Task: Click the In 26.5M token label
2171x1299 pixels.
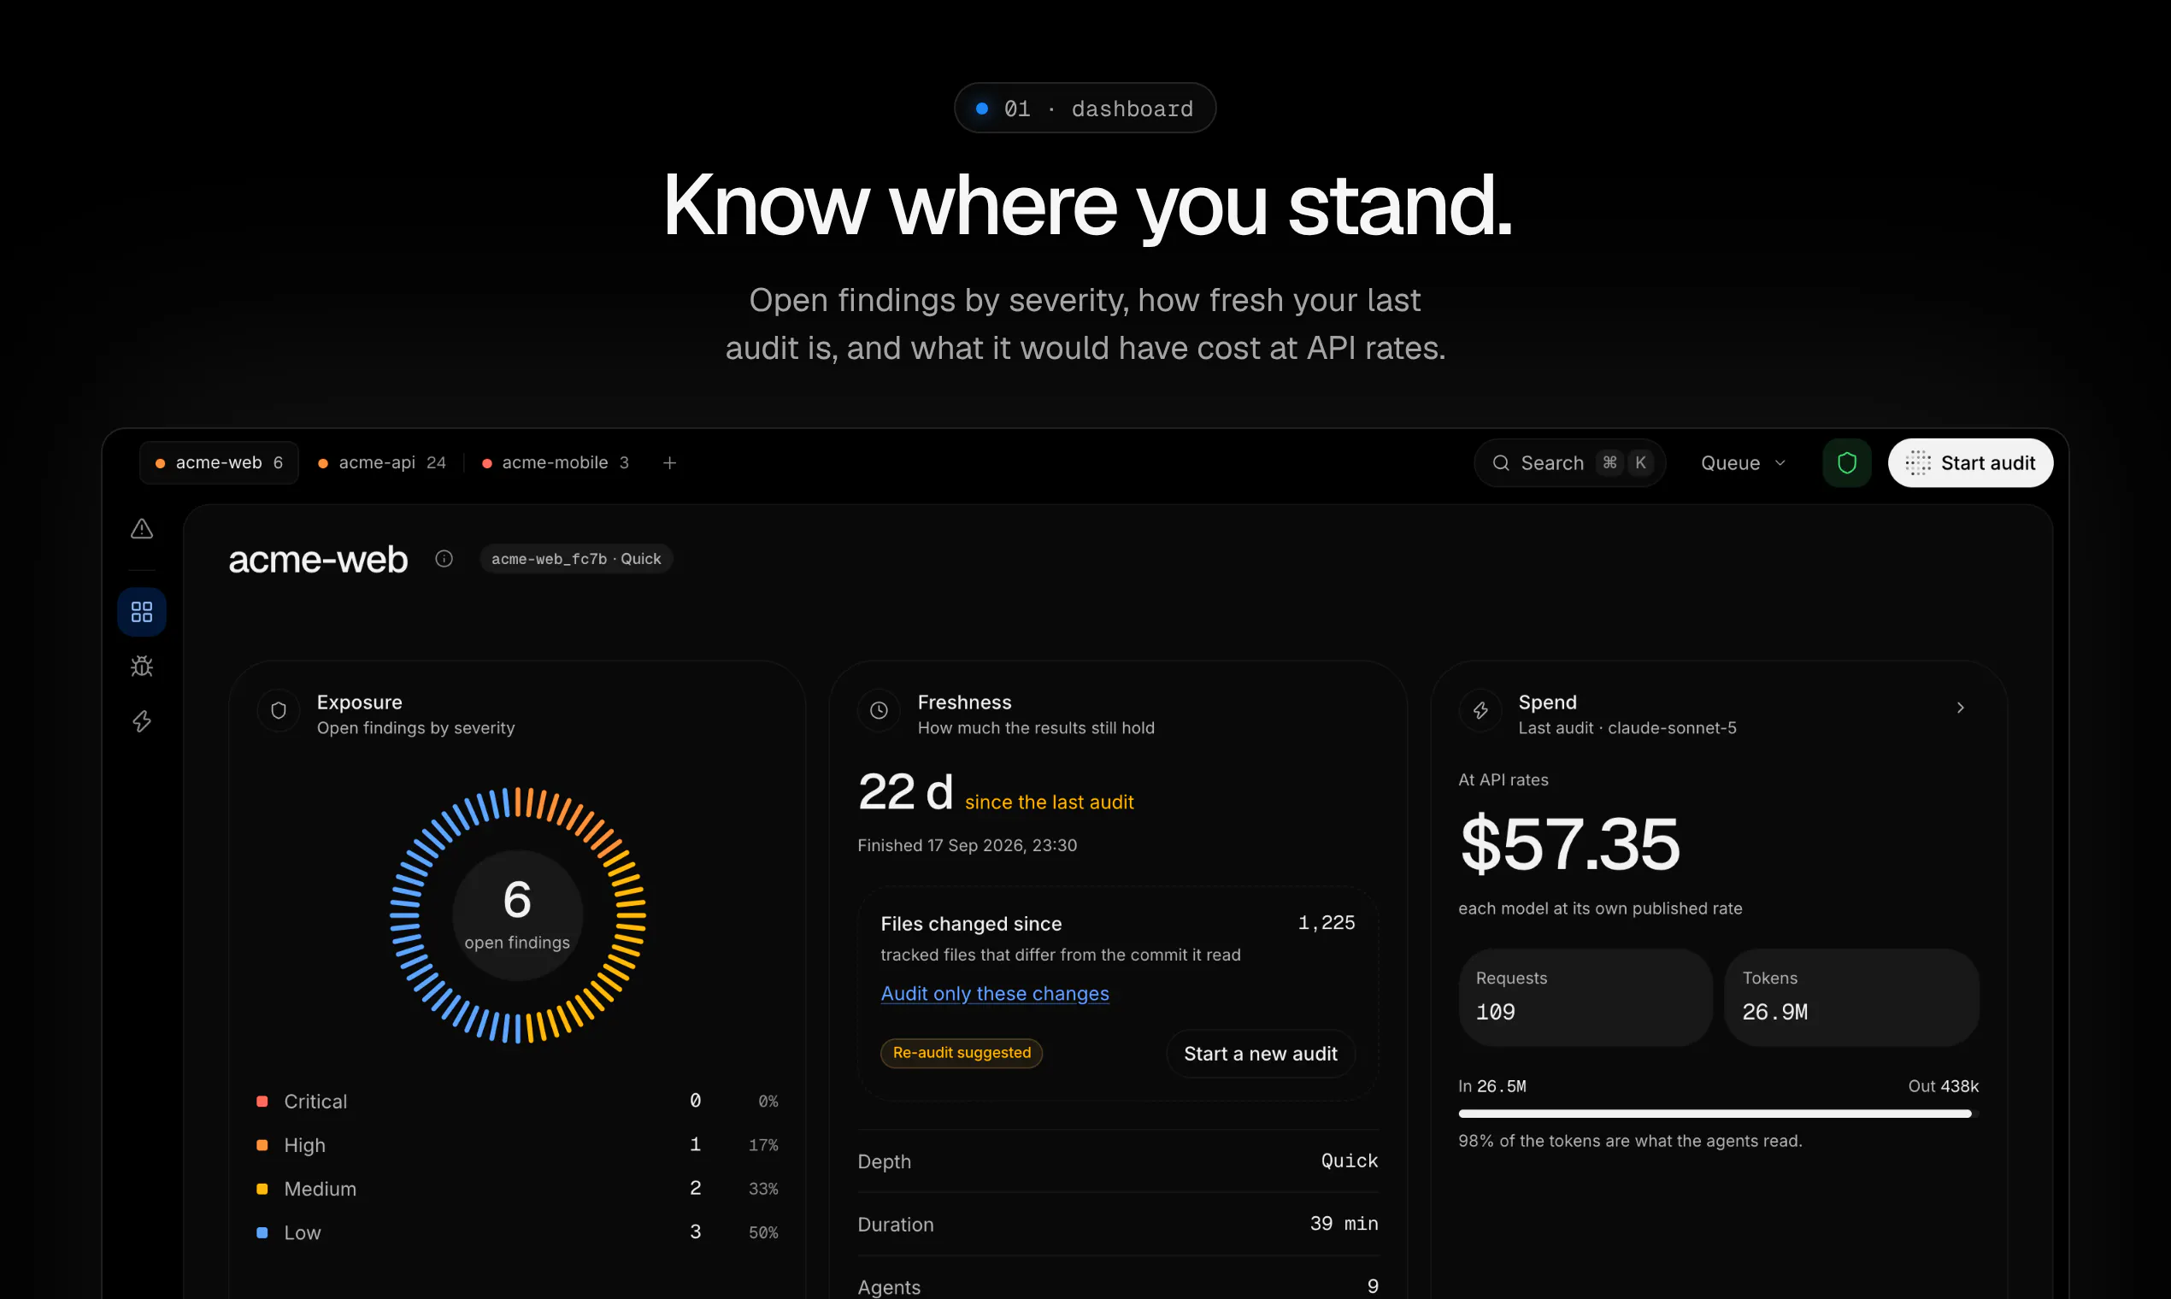Action: click(1491, 1086)
